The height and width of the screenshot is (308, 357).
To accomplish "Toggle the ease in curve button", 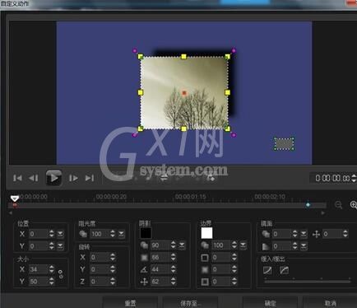I will tap(267, 270).
